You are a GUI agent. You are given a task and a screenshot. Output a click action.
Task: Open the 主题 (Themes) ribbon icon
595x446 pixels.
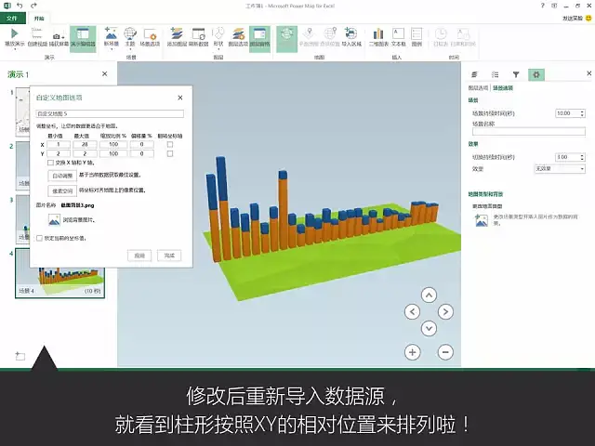pos(130,36)
